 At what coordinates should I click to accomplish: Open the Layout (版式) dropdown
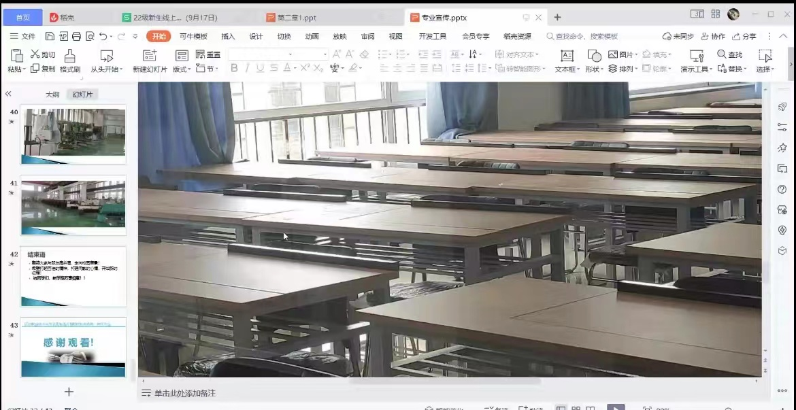182,69
